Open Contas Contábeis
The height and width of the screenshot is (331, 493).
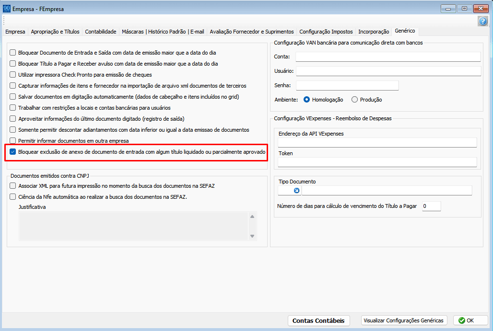click(x=318, y=320)
